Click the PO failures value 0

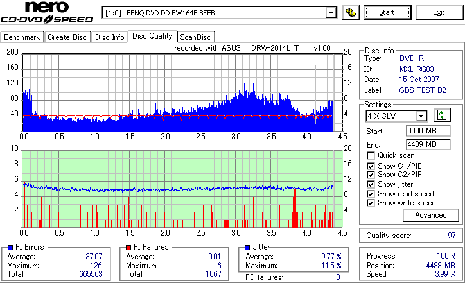338,277
